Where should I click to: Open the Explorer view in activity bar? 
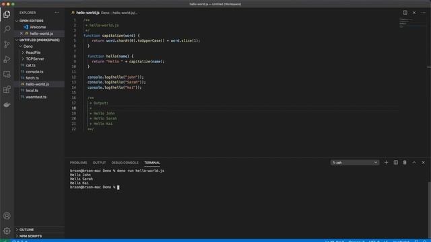pyautogui.click(x=7, y=14)
